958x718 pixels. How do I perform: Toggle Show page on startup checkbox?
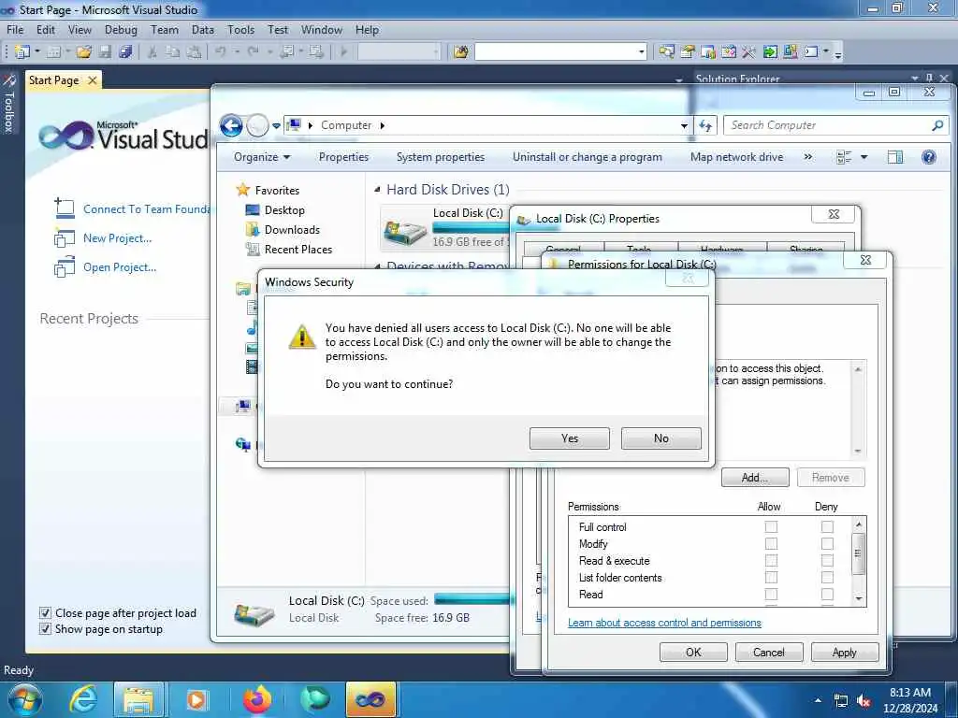point(45,628)
